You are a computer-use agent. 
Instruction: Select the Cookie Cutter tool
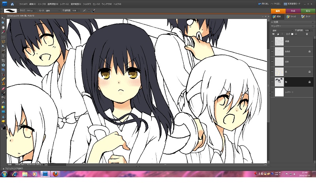coord(3,65)
